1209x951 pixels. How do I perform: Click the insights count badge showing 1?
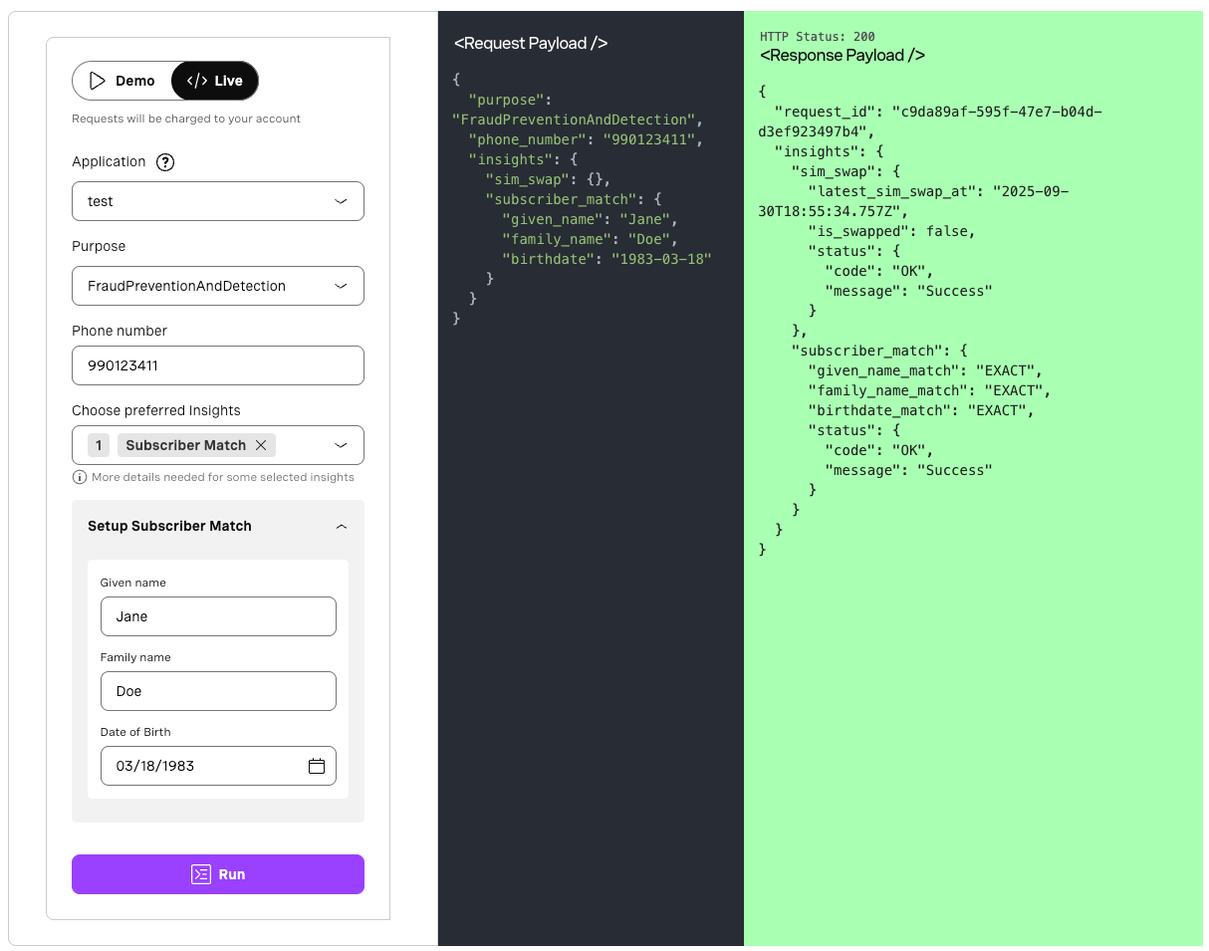point(98,444)
